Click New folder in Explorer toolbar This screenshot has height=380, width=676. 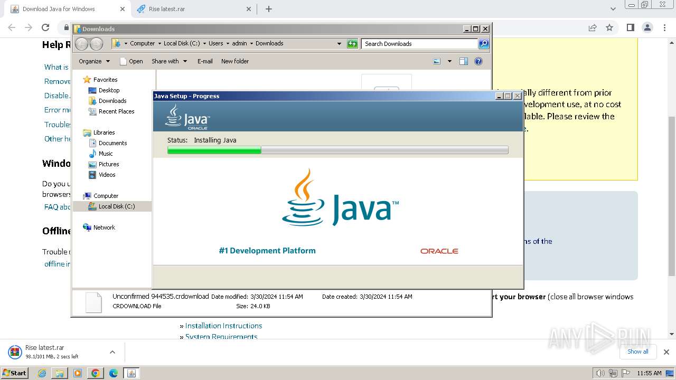[235, 61]
